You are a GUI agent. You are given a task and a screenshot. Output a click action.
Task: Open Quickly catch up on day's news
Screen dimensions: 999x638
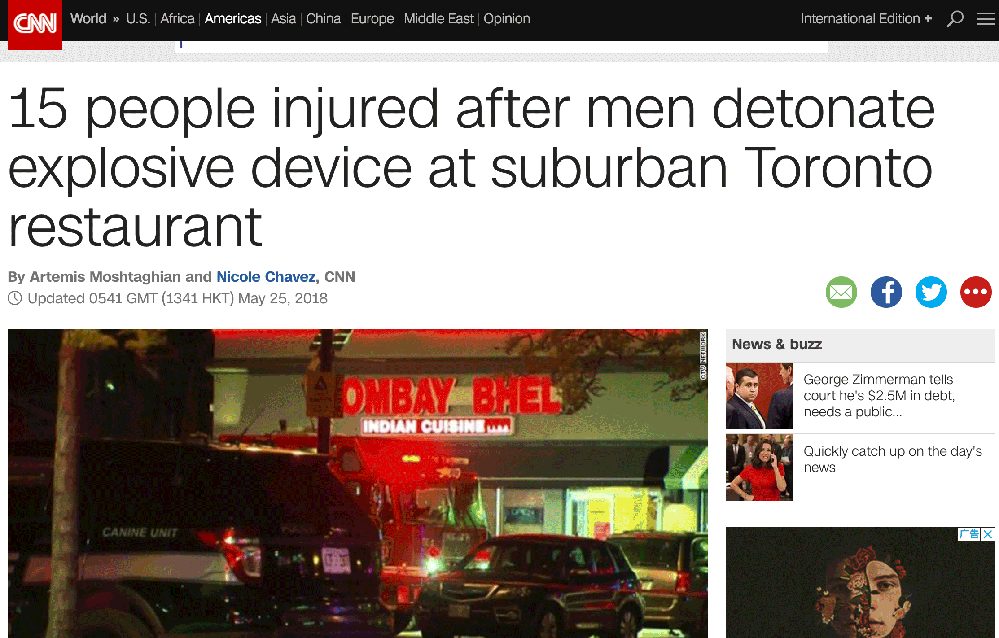(x=893, y=459)
